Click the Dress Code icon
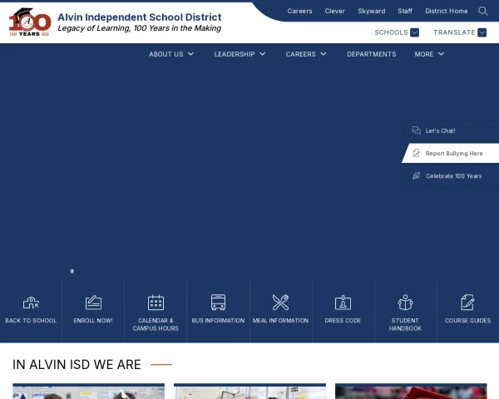Screen dimensions: 499x399 tap(343, 303)
